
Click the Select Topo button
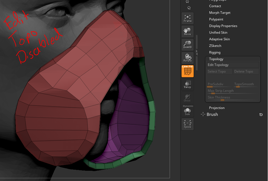pyautogui.click(x=220, y=71)
